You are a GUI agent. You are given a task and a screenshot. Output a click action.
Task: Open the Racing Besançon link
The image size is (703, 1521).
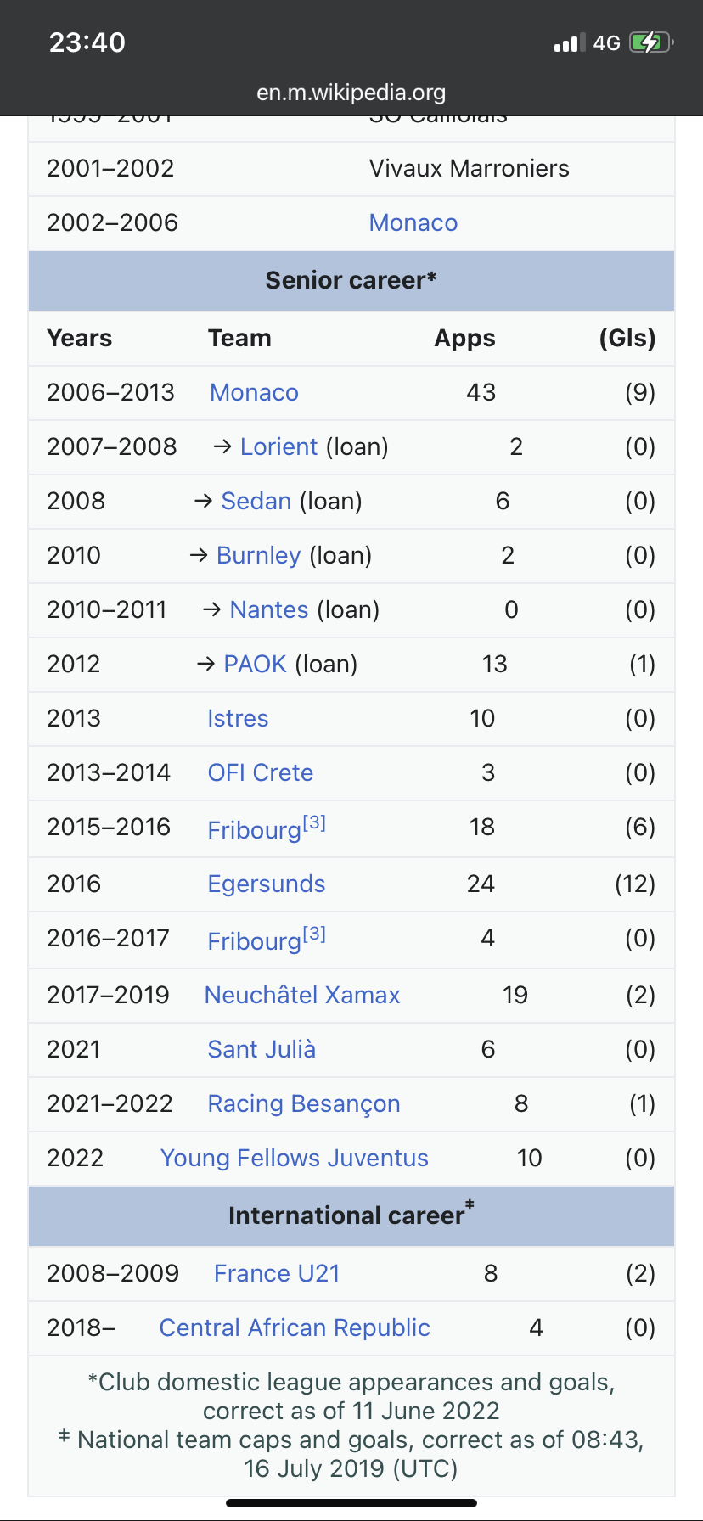pyautogui.click(x=304, y=1103)
